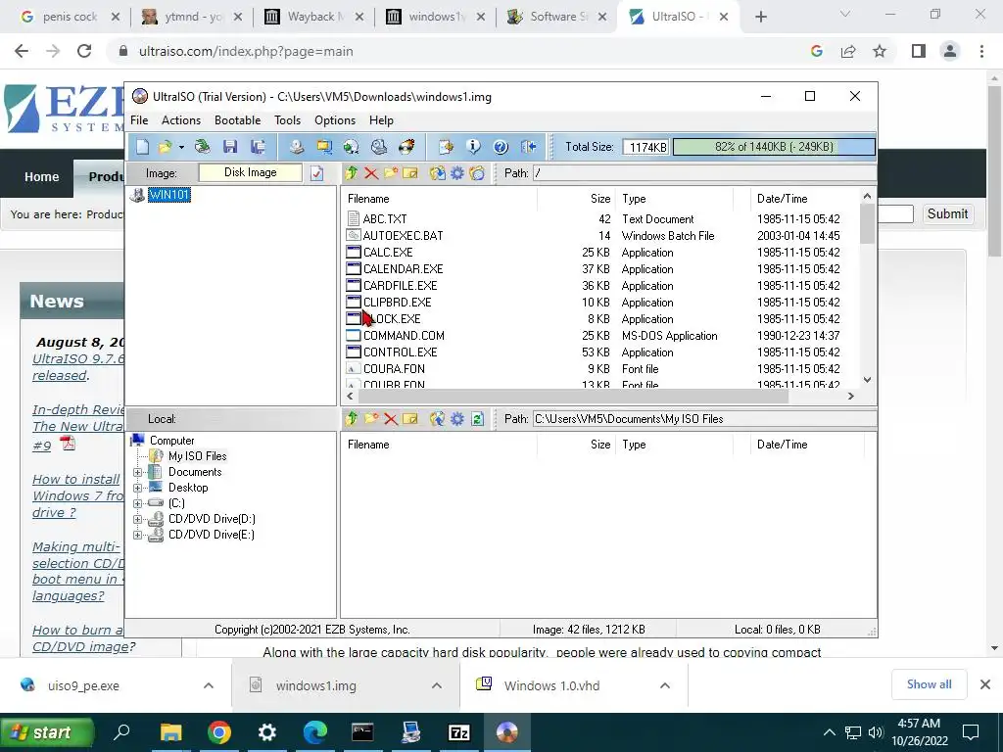Screen dimensions: 1003x752
Task: Click the New Folder icon in image pane
Action: 391,173
